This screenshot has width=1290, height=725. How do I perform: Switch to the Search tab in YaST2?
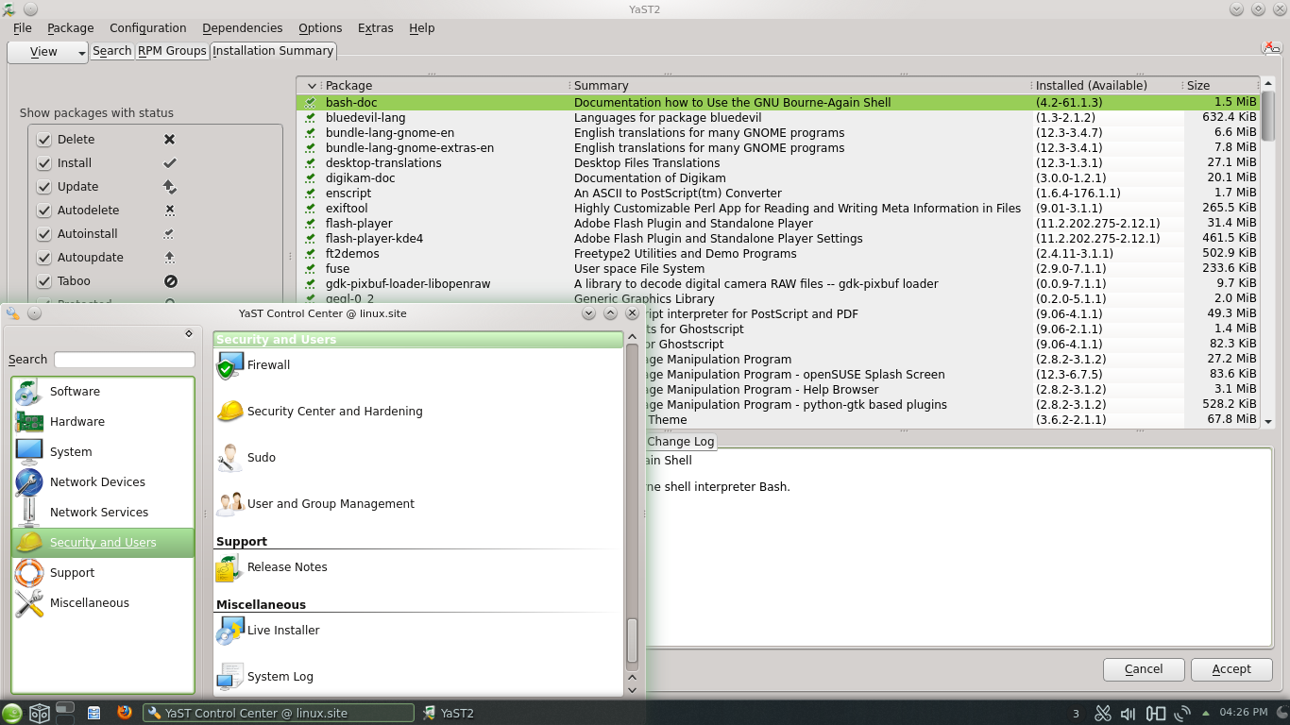coord(112,51)
